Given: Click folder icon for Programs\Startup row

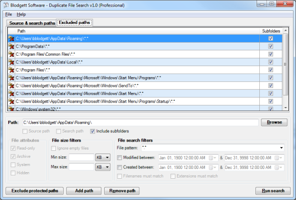Looking at the screenshot, I should [12, 102].
